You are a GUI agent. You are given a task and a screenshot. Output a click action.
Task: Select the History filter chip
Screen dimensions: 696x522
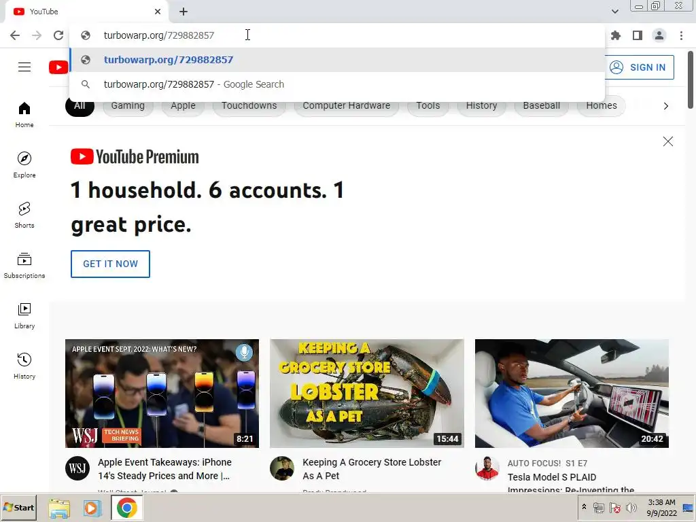click(x=482, y=105)
